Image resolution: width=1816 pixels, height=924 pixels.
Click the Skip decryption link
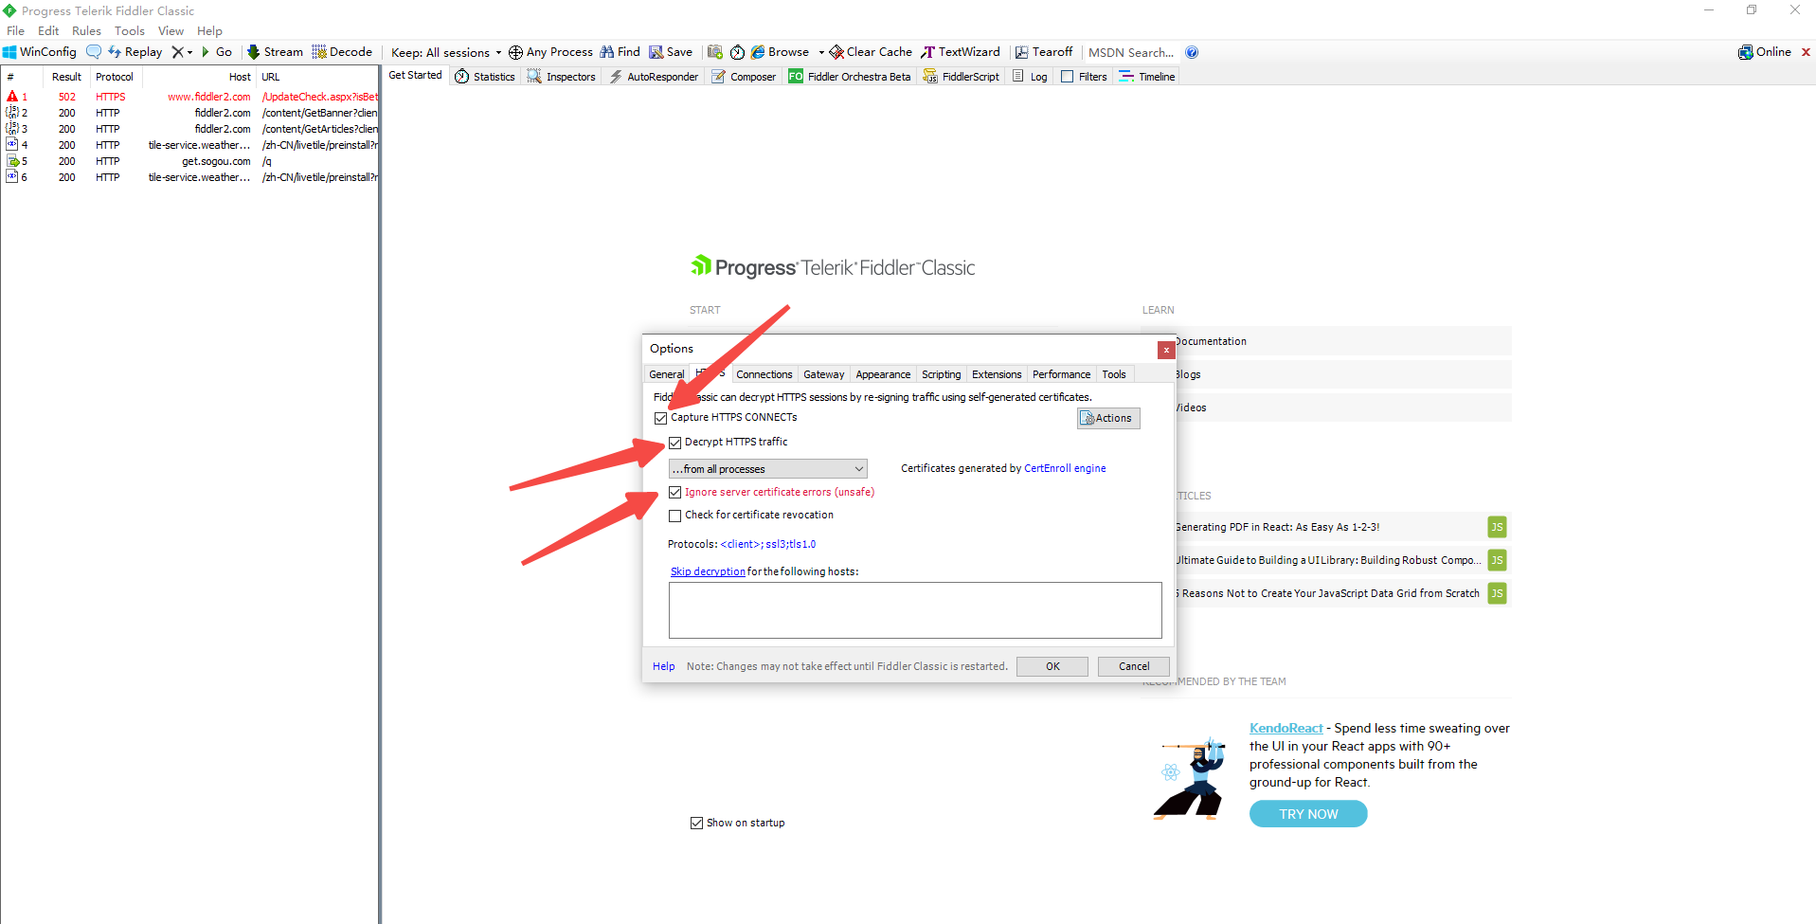tap(708, 572)
